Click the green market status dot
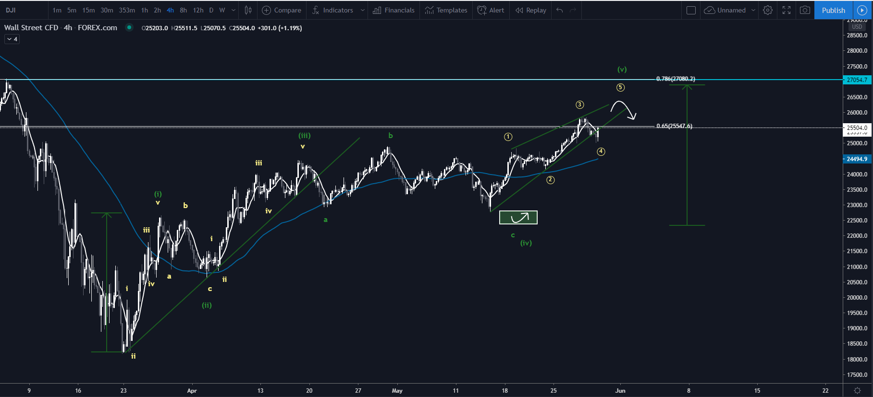 click(x=129, y=28)
